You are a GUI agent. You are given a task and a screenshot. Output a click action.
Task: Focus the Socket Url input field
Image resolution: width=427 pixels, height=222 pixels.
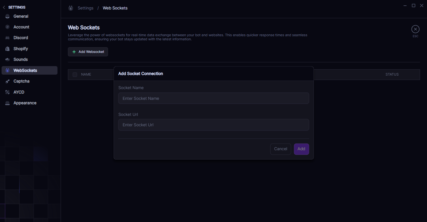(213, 125)
